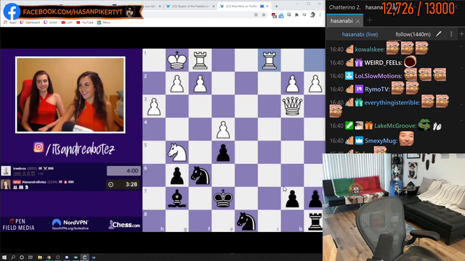Click the follow(1440m) mode label
Viewport: 465px width, 261px height.
(x=413, y=34)
